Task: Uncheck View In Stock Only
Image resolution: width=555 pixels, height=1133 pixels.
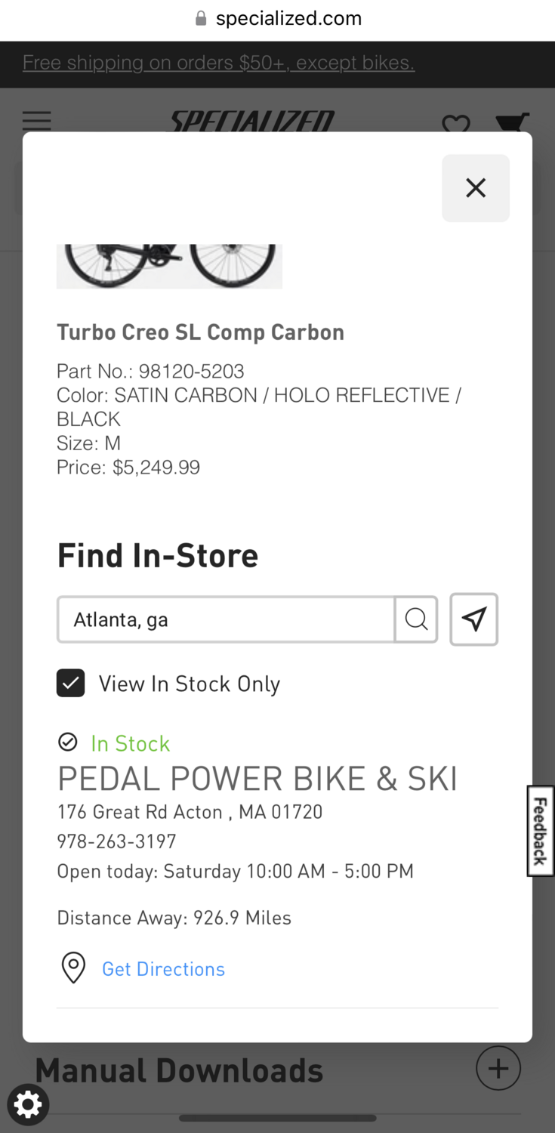Action: click(x=71, y=684)
